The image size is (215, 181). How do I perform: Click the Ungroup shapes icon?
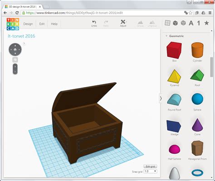point(152,24)
